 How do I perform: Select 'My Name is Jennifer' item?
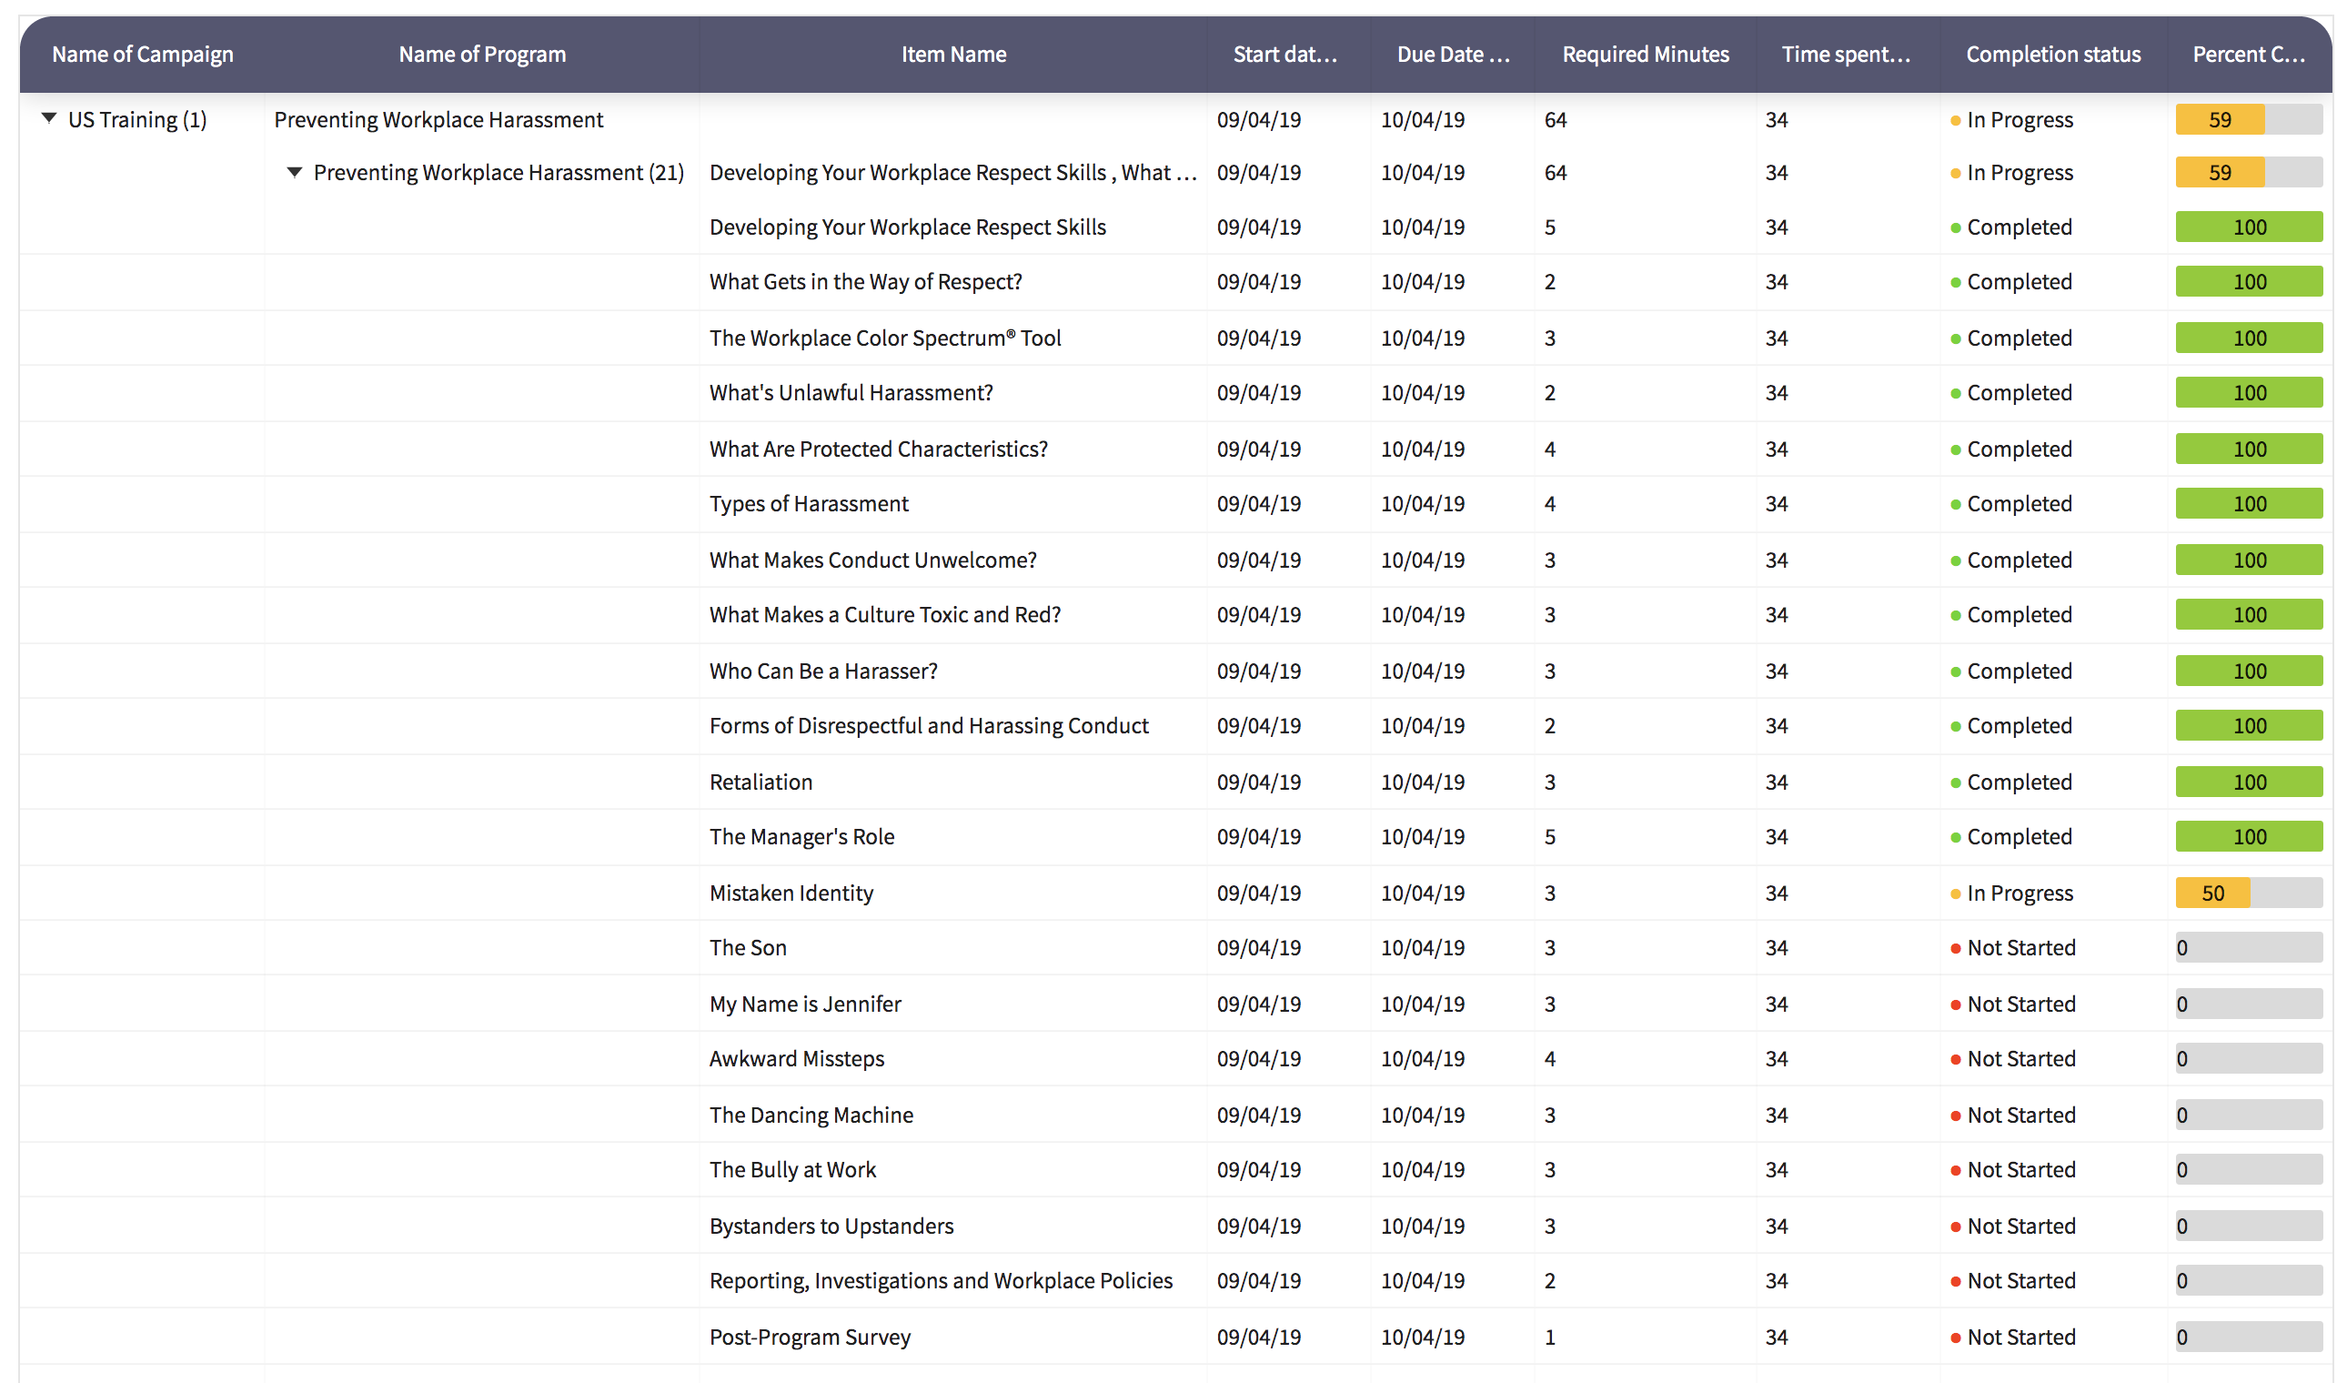pos(805,1004)
